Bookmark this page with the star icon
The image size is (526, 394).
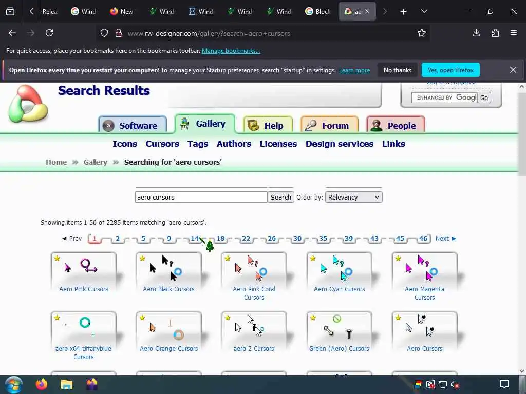pos(422,33)
